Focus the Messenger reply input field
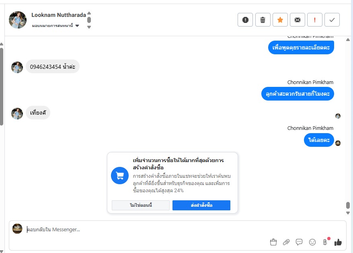This screenshot has height=253, width=353. (145, 230)
